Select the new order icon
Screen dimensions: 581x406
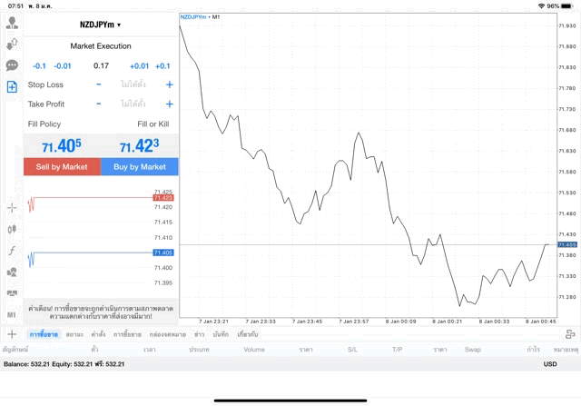(x=12, y=87)
